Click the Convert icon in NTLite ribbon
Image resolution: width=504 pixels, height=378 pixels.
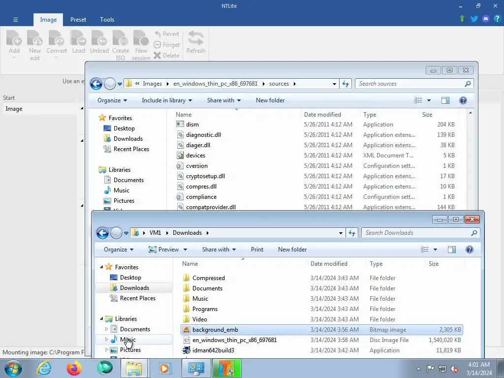pos(57,38)
